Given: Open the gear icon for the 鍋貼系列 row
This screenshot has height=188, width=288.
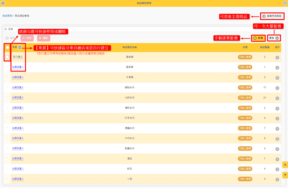Looking at the screenshot, I should tap(277, 88).
